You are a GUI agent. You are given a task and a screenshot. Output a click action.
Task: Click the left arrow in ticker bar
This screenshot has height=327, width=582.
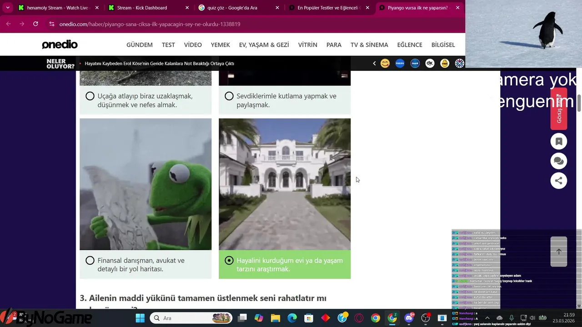(x=374, y=64)
